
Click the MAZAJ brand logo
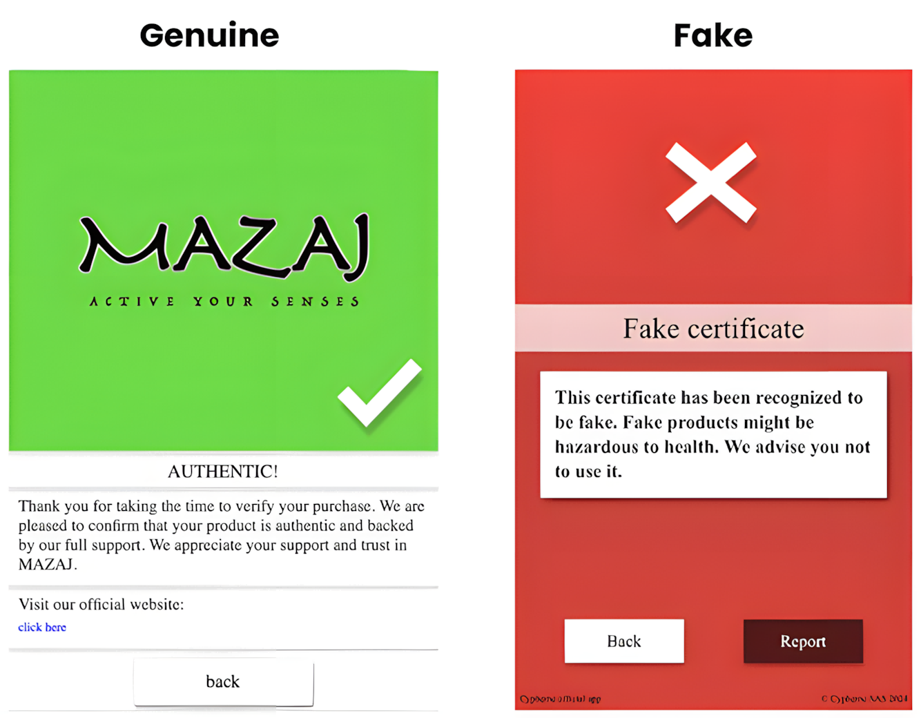click(x=224, y=246)
